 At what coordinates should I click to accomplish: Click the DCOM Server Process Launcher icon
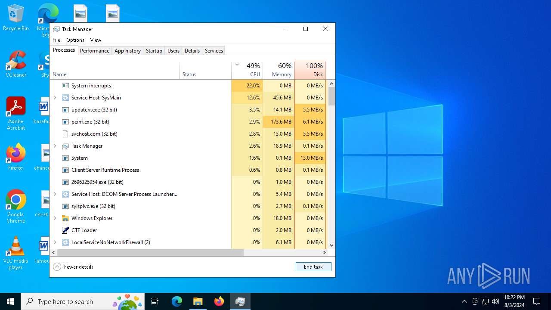(x=65, y=194)
